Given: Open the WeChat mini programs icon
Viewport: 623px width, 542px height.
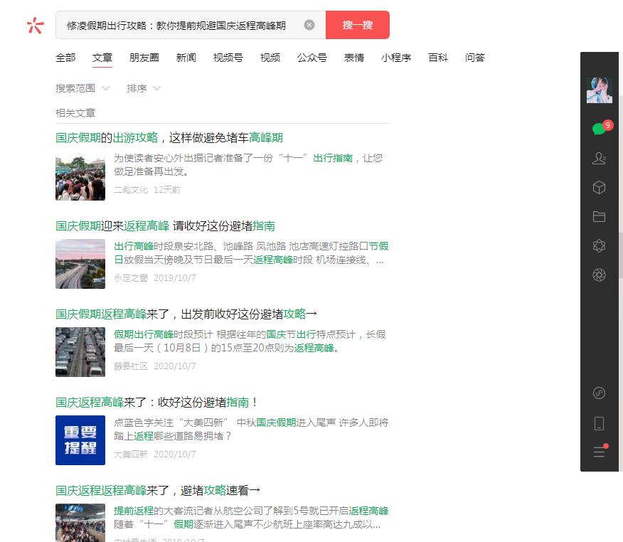Looking at the screenshot, I should pyautogui.click(x=599, y=393).
